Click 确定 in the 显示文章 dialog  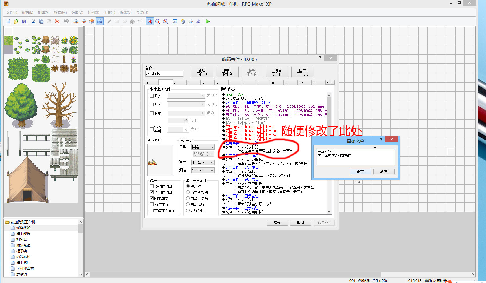pyautogui.click(x=360, y=171)
